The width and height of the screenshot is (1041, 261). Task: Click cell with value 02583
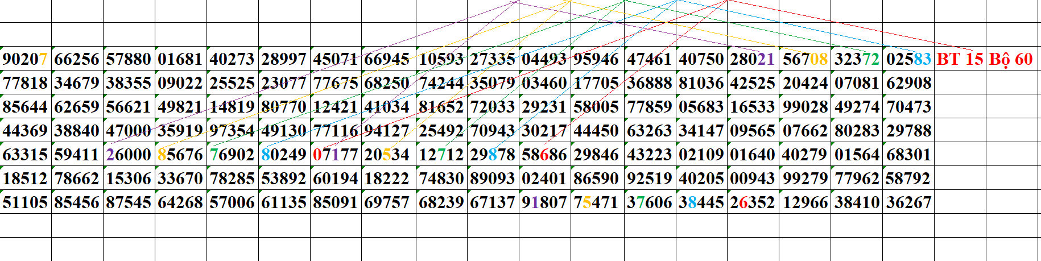(908, 59)
